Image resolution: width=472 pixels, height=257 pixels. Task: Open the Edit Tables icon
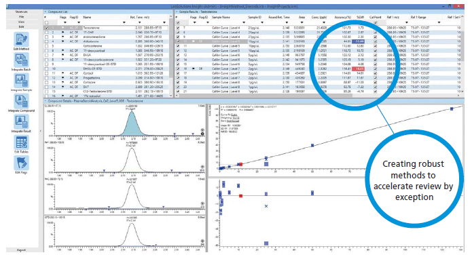21,142
